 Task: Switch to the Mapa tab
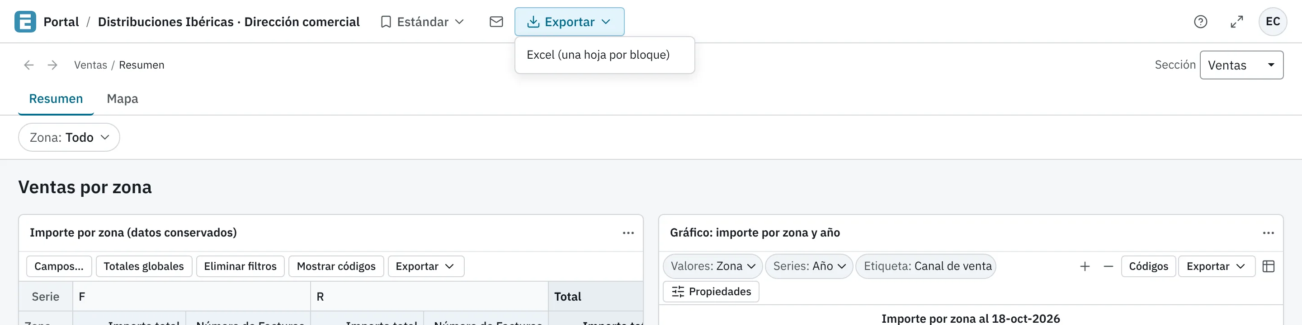(123, 99)
